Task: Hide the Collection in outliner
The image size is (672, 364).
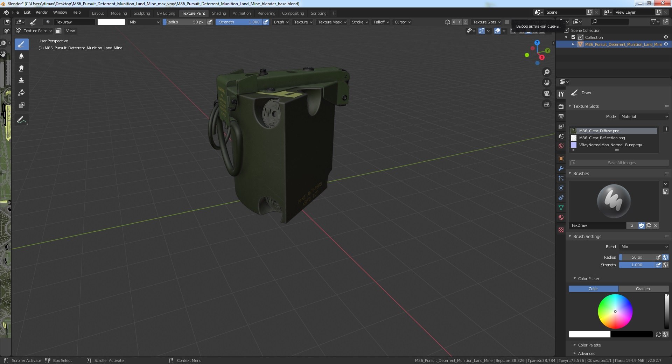Action: 666,37
